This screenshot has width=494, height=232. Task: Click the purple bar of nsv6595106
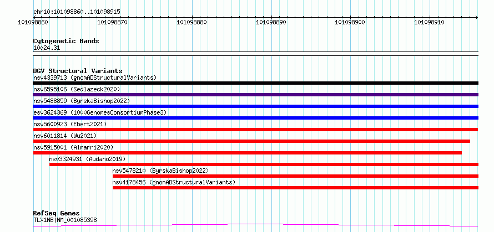(x=255, y=95)
